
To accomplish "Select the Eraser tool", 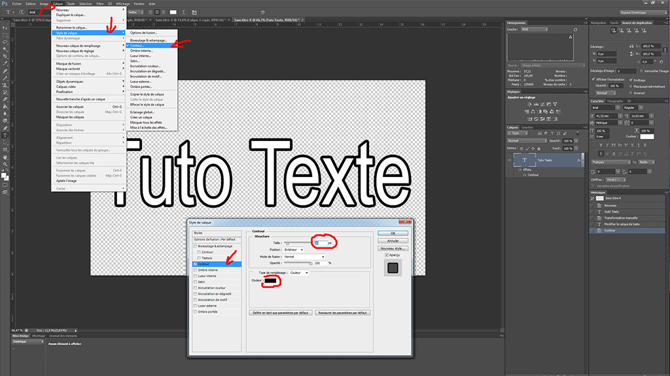I will coord(5,99).
